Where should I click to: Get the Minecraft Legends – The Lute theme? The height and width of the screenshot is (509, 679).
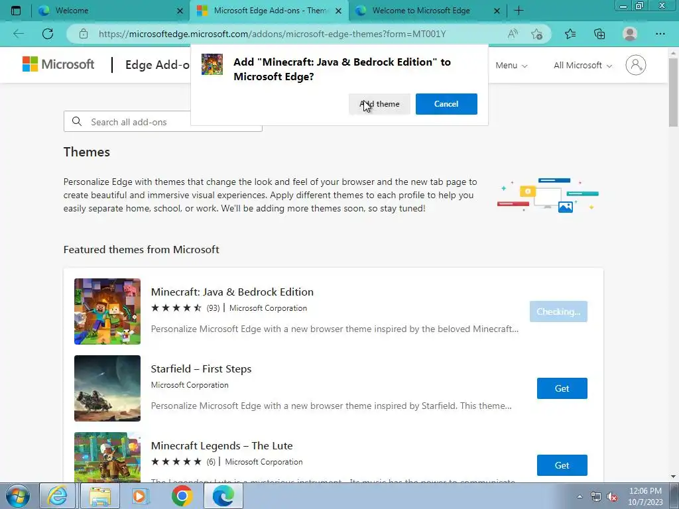coord(562,465)
